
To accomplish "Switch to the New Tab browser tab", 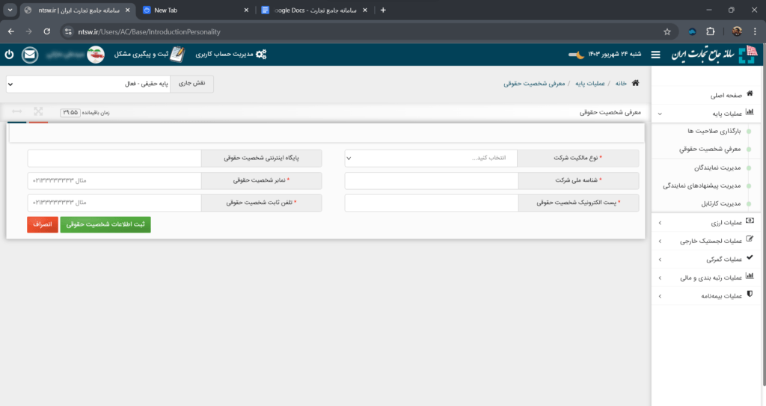I will tap(195, 10).
